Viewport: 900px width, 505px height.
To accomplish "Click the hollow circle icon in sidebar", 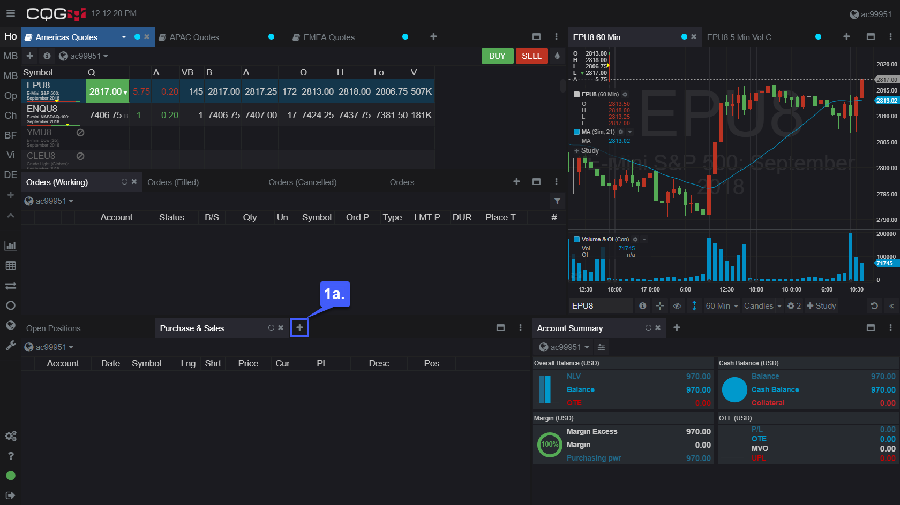I will tap(10, 305).
